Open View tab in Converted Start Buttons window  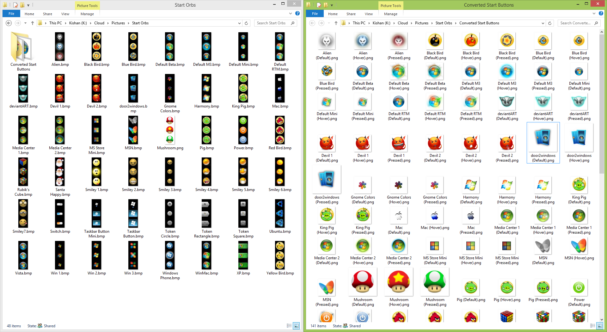tap(369, 14)
